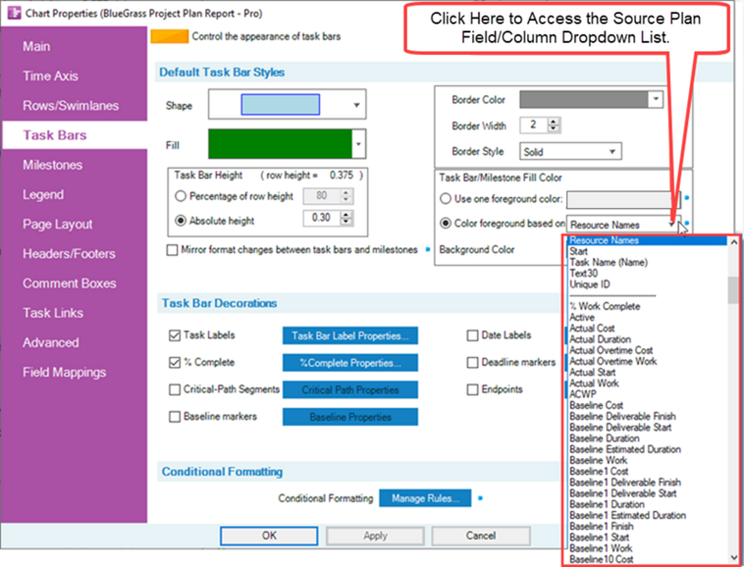Enable the Date Labels checkbox
The image size is (744, 567).
[x=472, y=335]
